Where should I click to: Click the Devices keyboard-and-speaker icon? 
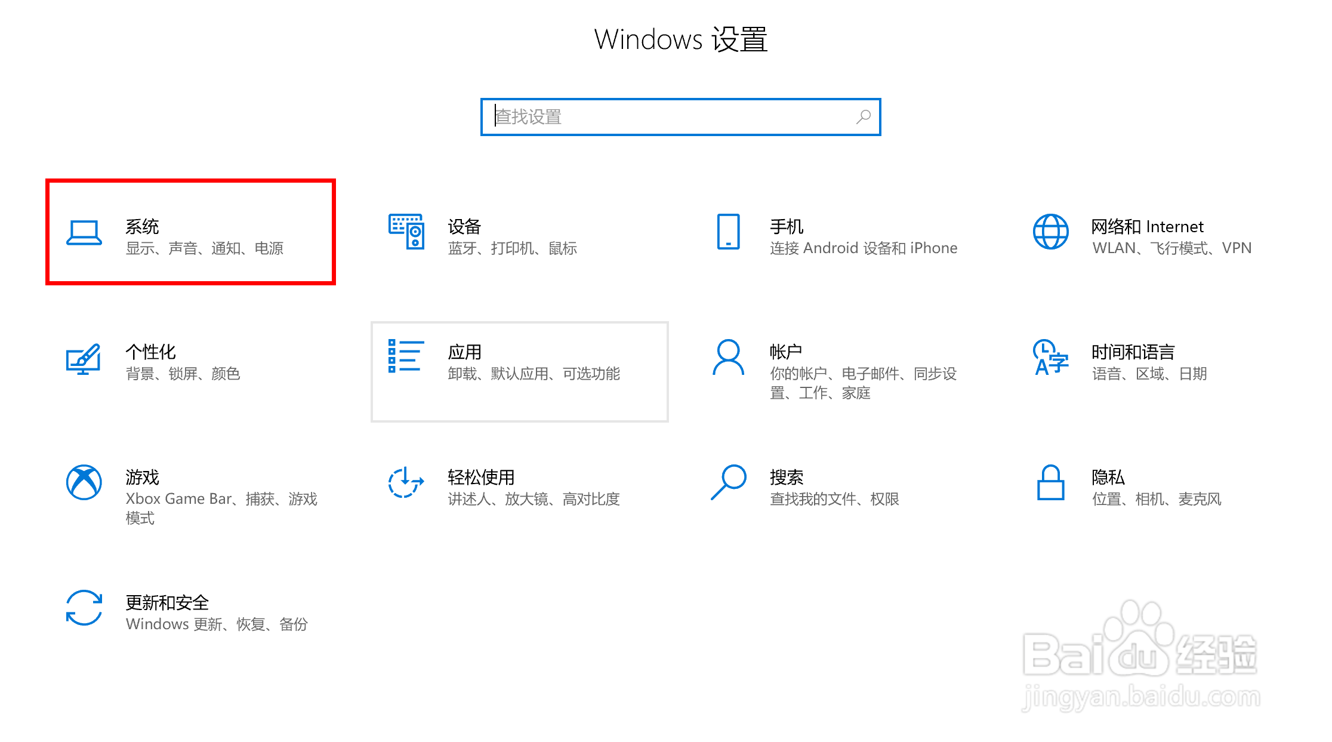(x=406, y=232)
